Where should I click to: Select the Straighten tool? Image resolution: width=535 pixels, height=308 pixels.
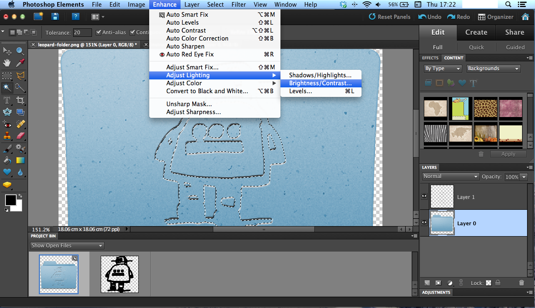[20, 112]
